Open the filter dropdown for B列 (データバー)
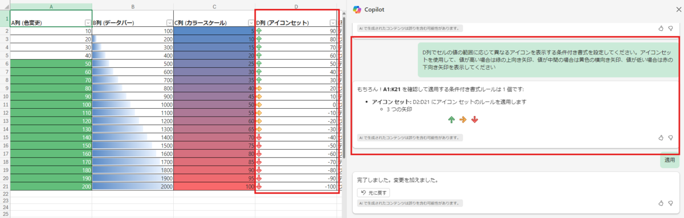This screenshot has width=684, height=218. [169, 23]
